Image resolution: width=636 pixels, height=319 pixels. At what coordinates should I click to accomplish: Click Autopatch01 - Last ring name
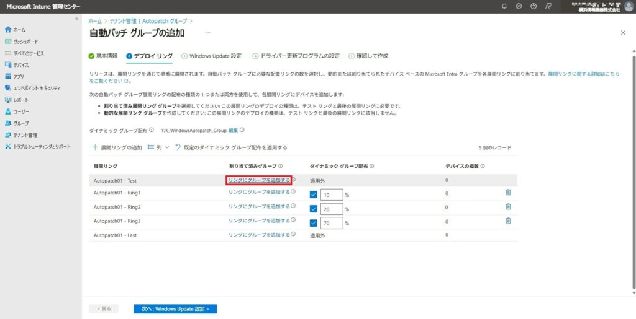115,235
